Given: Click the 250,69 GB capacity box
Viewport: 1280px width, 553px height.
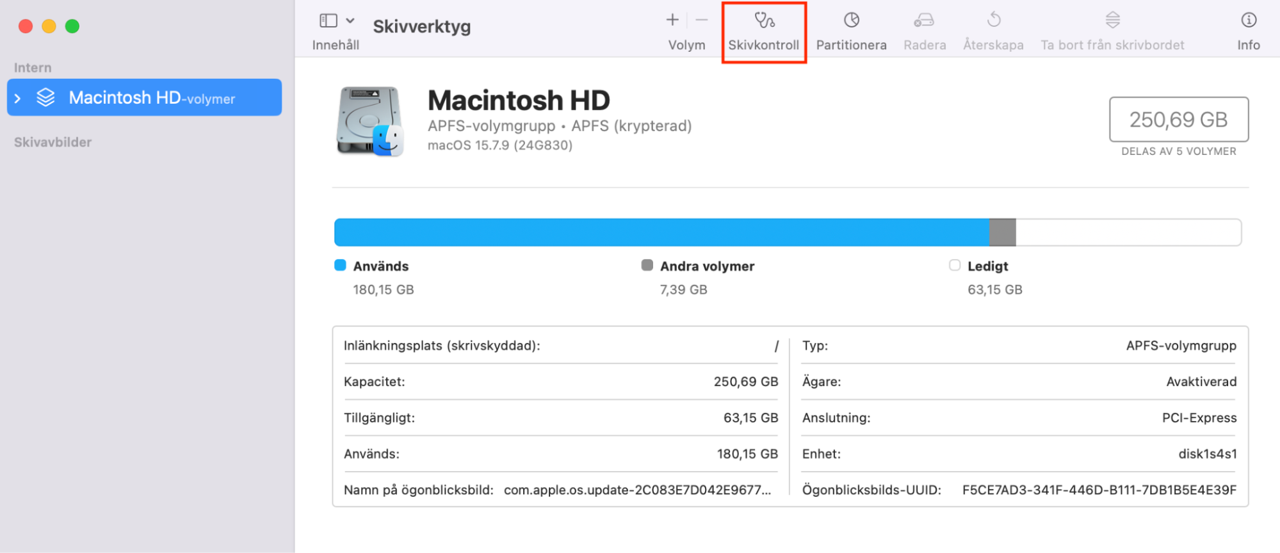Looking at the screenshot, I should pyautogui.click(x=1179, y=119).
